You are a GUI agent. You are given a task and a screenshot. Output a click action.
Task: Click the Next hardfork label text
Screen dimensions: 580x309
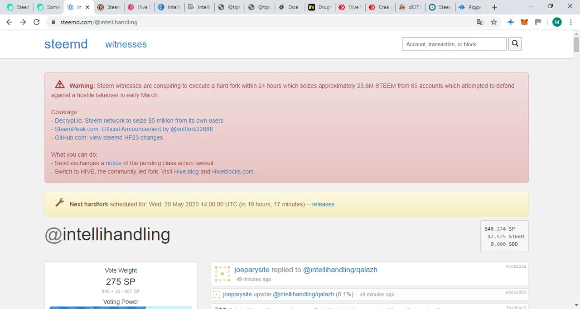(89, 204)
